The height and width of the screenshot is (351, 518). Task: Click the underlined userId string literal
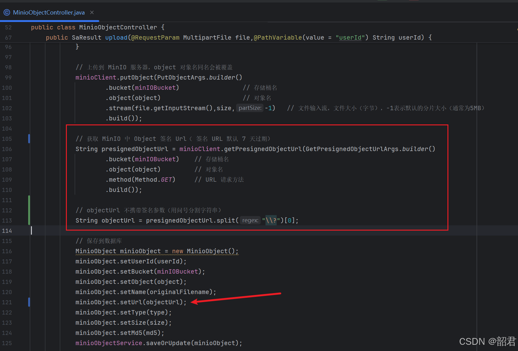click(x=350, y=37)
